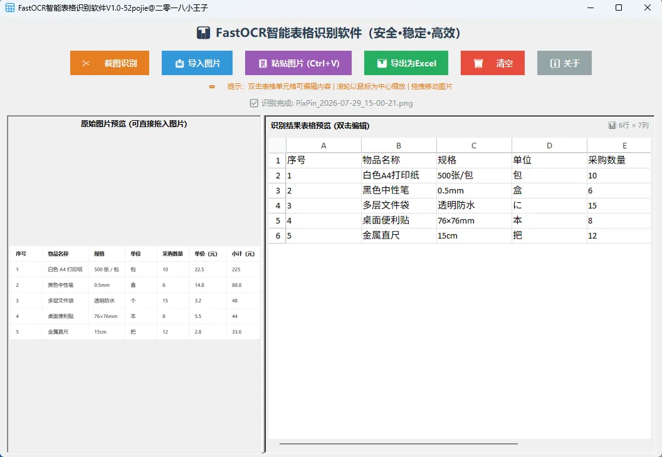Viewport: 662px width, 457px height.
Task: Select cell 物品名称 in results table
Action: (x=399, y=161)
